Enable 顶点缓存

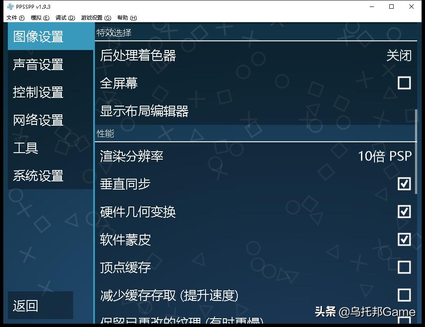tap(404, 267)
